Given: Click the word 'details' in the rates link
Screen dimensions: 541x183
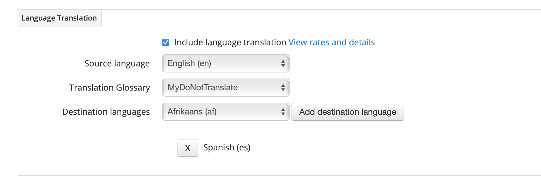Looking at the screenshot, I should pyautogui.click(x=362, y=42).
